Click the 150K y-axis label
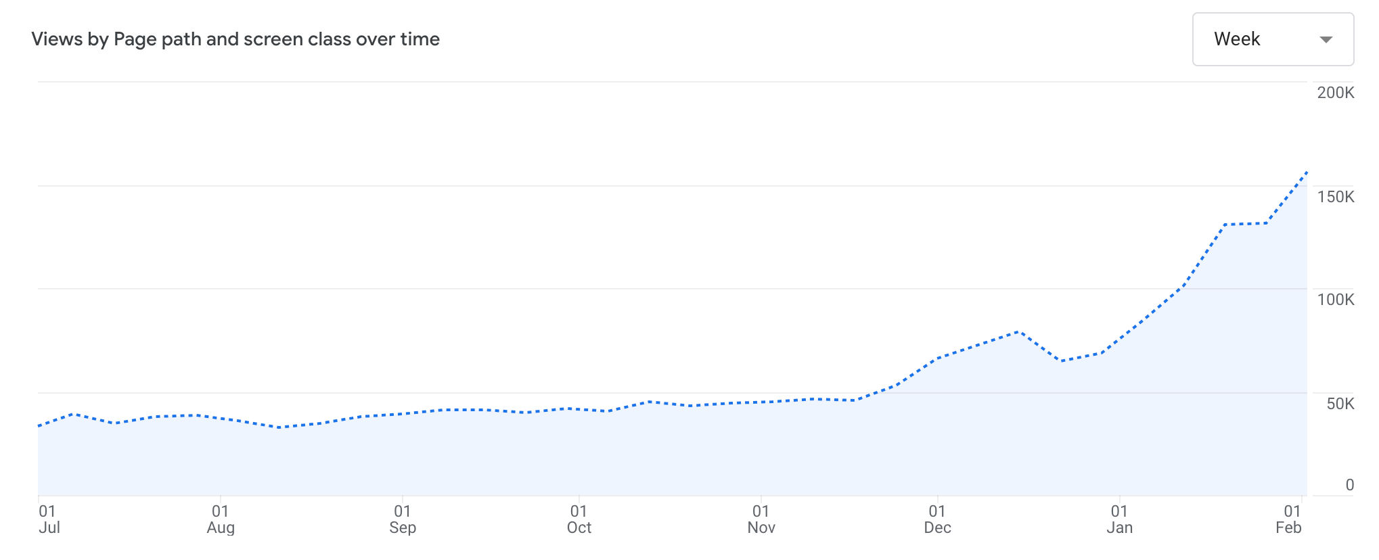The height and width of the screenshot is (560, 1379). 1335,197
